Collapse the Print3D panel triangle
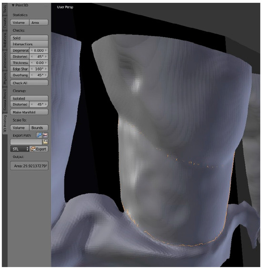The width and height of the screenshot is (262, 269). click(x=13, y=5)
